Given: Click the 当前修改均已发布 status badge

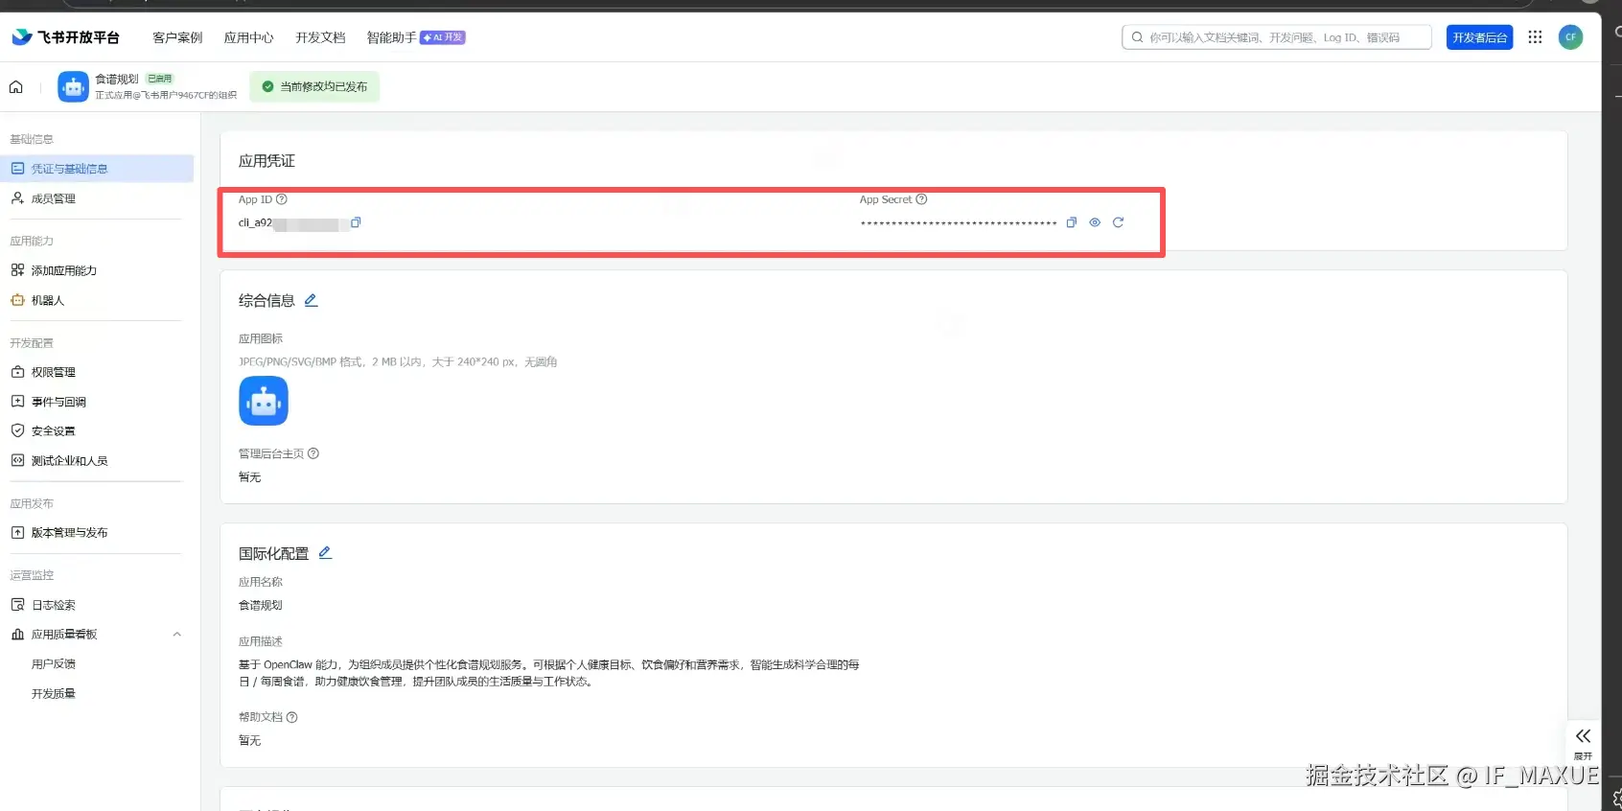Looking at the screenshot, I should 314,86.
